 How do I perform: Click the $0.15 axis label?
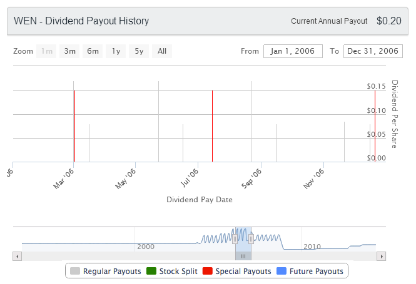[x=376, y=86]
